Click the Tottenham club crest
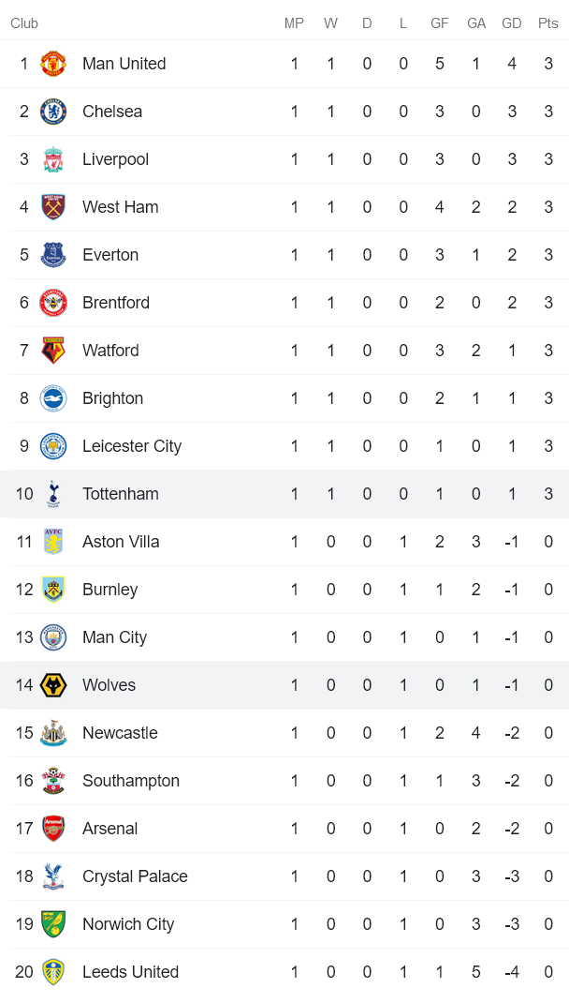This screenshot has width=569, height=1003. (53, 494)
